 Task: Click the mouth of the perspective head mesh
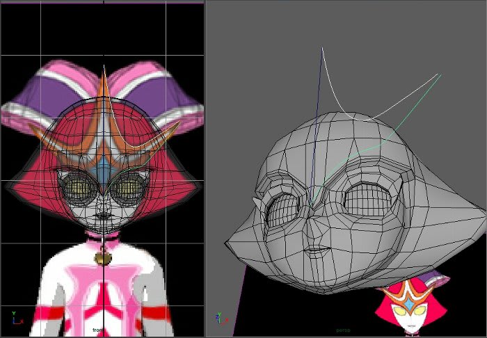(317, 250)
